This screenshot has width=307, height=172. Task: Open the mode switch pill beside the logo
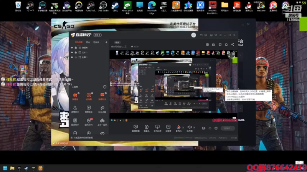pyautogui.click(x=97, y=35)
